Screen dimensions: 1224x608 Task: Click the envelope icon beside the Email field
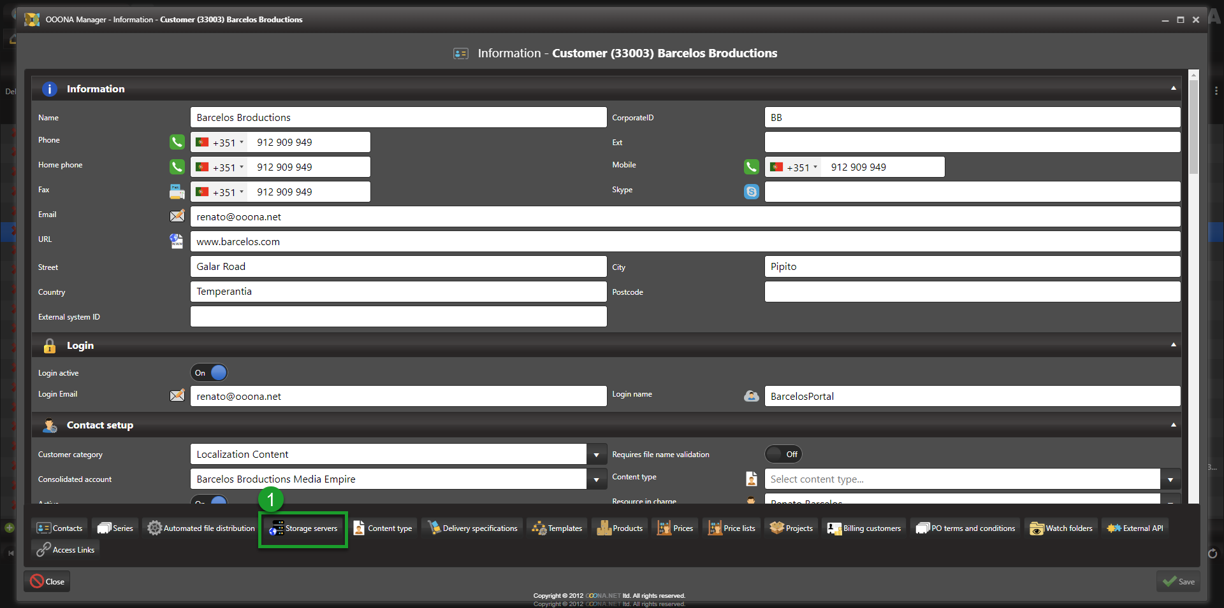click(177, 216)
